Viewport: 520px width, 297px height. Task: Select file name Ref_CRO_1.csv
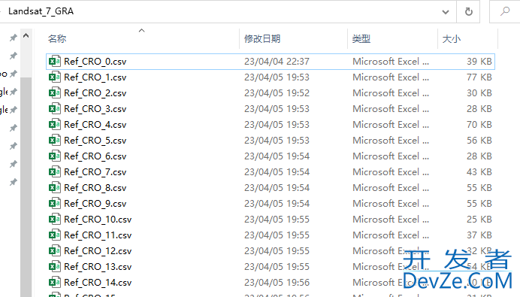[95, 77]
